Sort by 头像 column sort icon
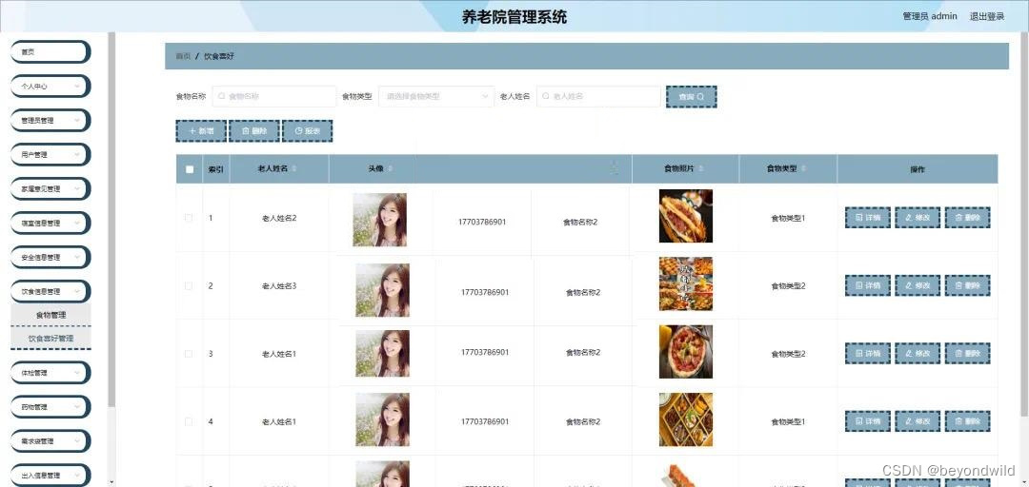Viewport: 1029px width, 487px height. coord(391,169)
